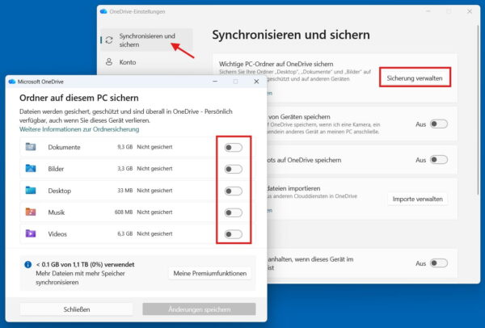
Task: Click the Desktop folder name
Action: (59, 191)
